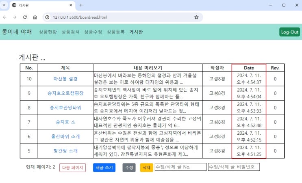The image size is (302, 183).
Task: Open 게시판 menu item
Action: coord(136,32)
